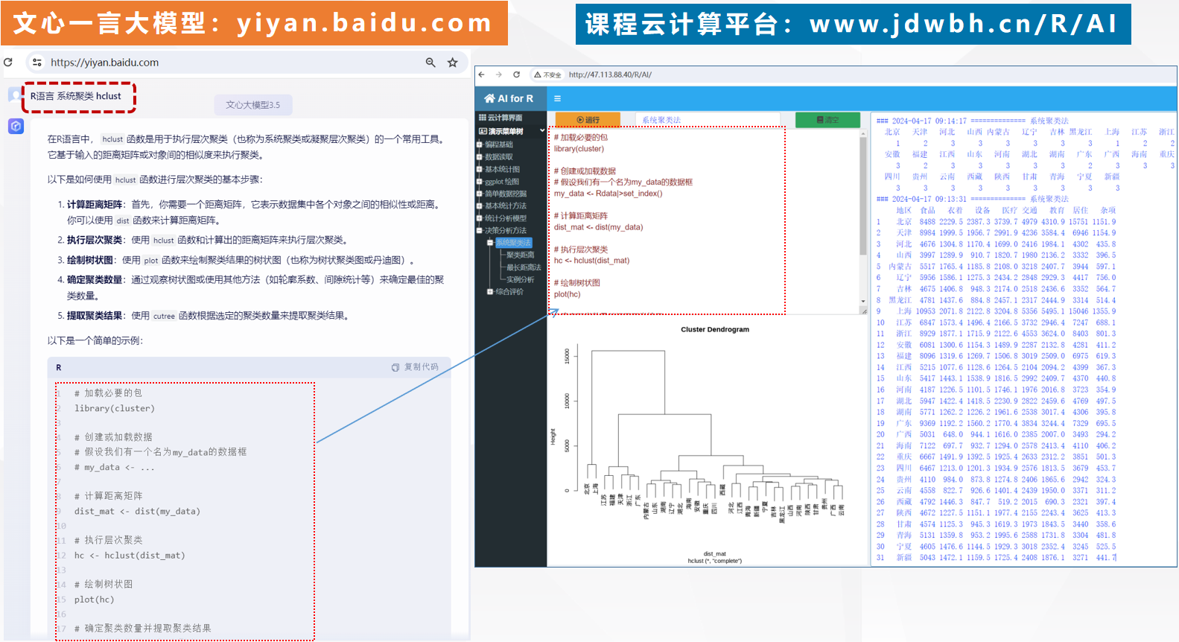Click the zoom magnifier in yiyan address bar
The image size is (1179, 642).
430,63
